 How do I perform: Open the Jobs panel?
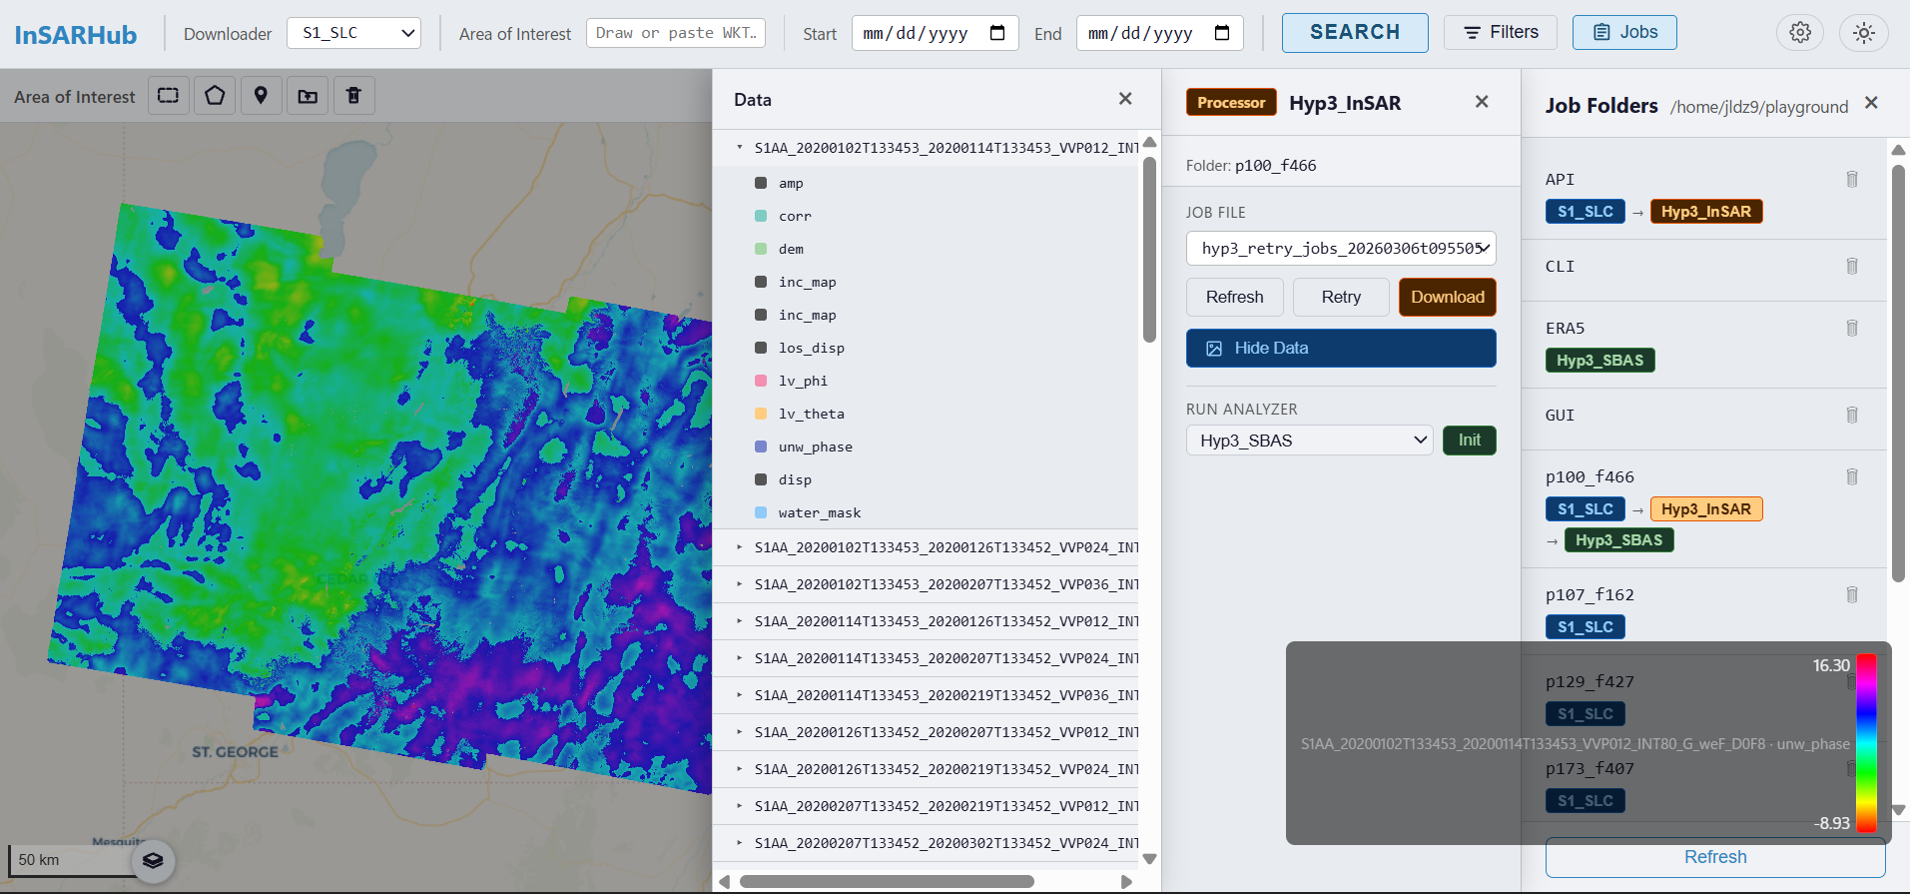[1624, 33]
